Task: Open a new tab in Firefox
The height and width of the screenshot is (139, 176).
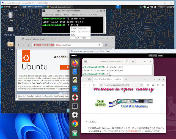Action: click(x=126, y=79)
